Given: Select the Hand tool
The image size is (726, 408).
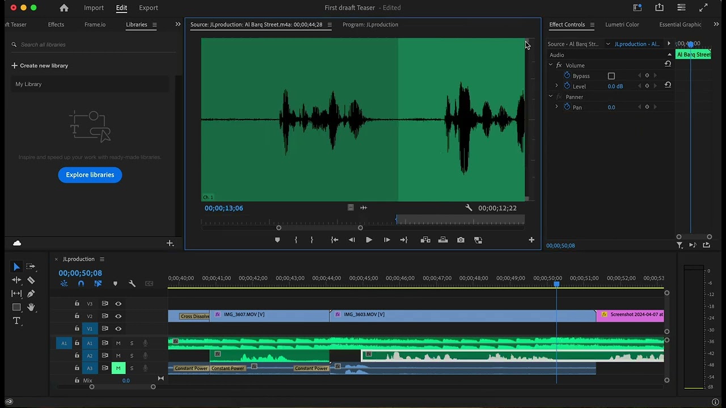Looking at the screenshot, I should (31, 307).
